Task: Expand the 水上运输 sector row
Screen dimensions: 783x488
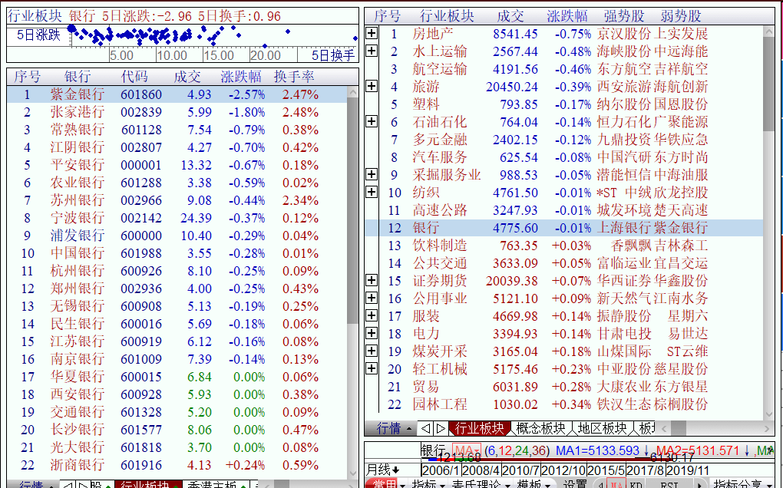Action: click(x=372, y=51)
